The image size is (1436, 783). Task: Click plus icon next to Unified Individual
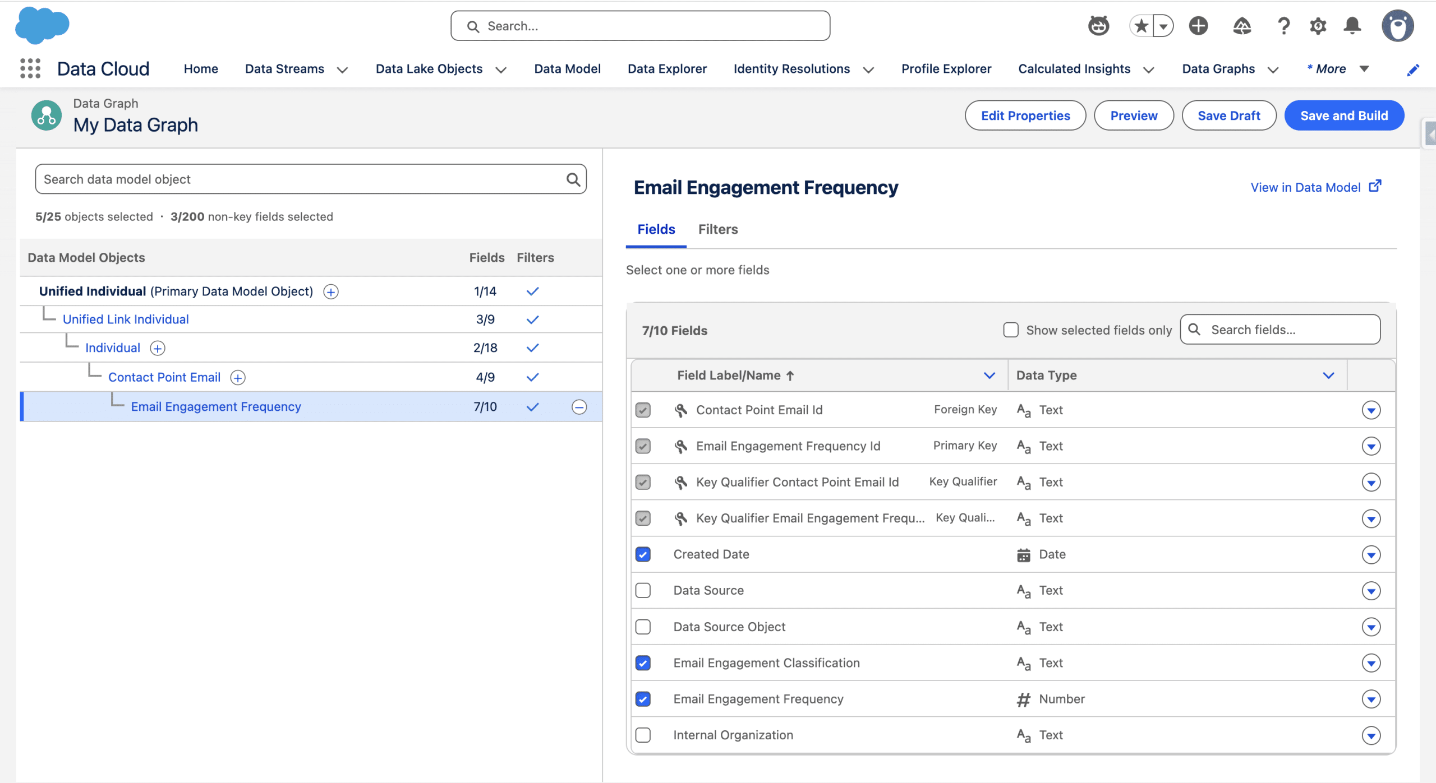pyautogui.click(x=331, y=292)
